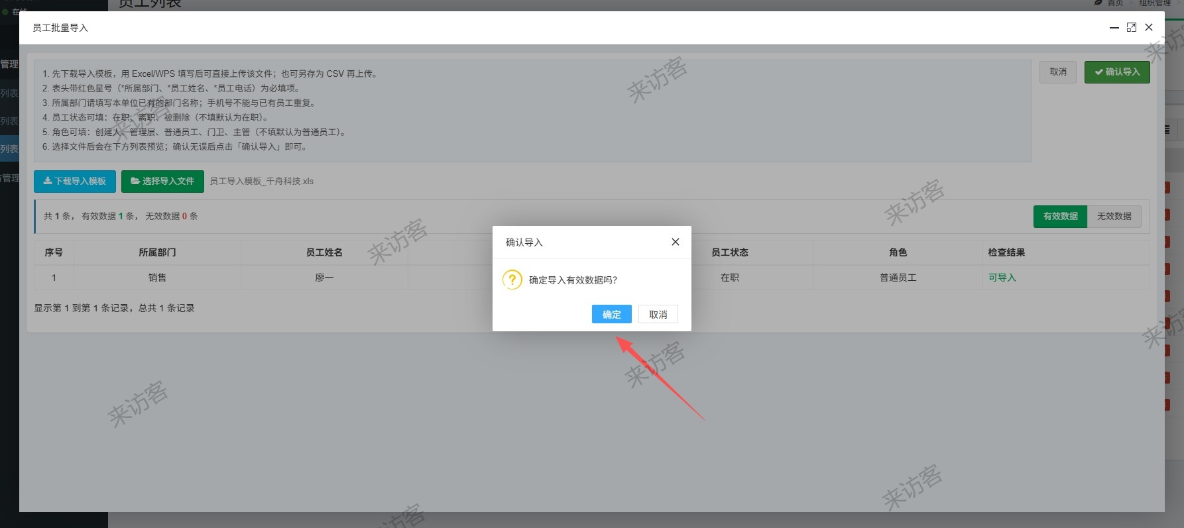Screen dimensions: 1184x528
Task: Click the file name 员工导入模板_千舟科技.xls
Action: [x=261, y=181]
